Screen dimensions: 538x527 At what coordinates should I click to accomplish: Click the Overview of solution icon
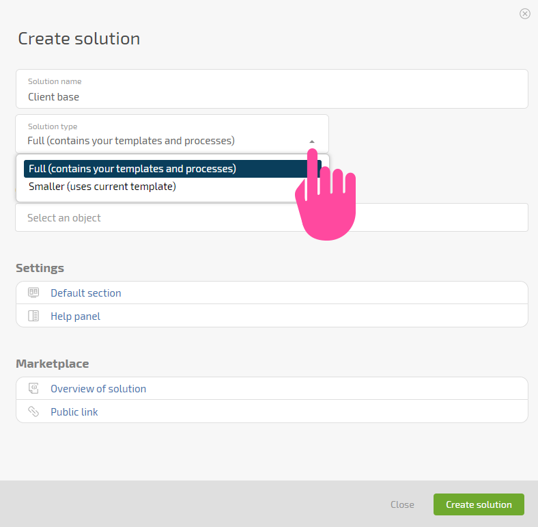33,388
